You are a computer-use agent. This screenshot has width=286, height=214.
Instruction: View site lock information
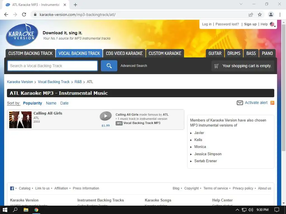(35, 14)
